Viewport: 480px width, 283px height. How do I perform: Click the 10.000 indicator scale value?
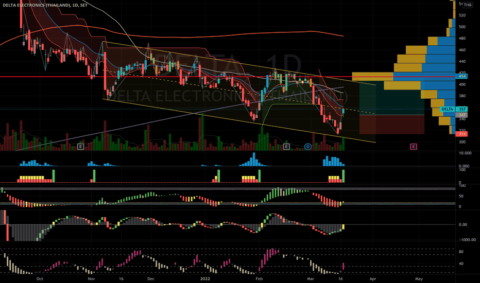click(x=465, y=153)
